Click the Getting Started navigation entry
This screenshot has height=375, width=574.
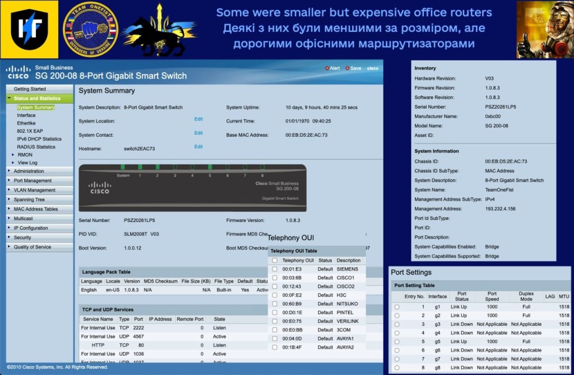coord(30,89)
